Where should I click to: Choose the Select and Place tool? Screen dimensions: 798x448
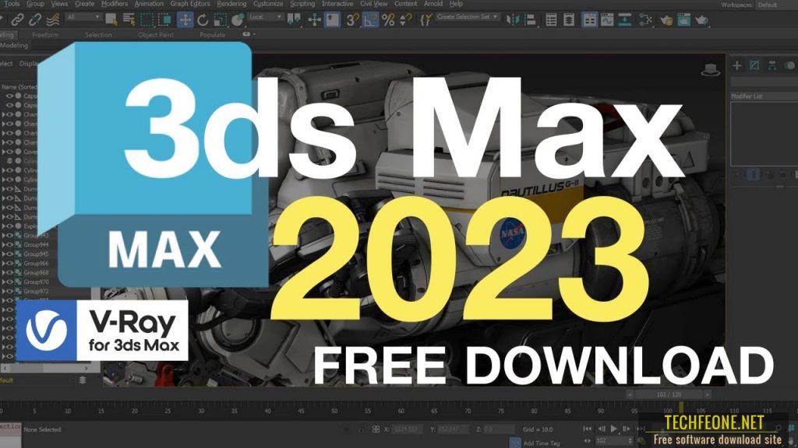[x=237, y=19]
